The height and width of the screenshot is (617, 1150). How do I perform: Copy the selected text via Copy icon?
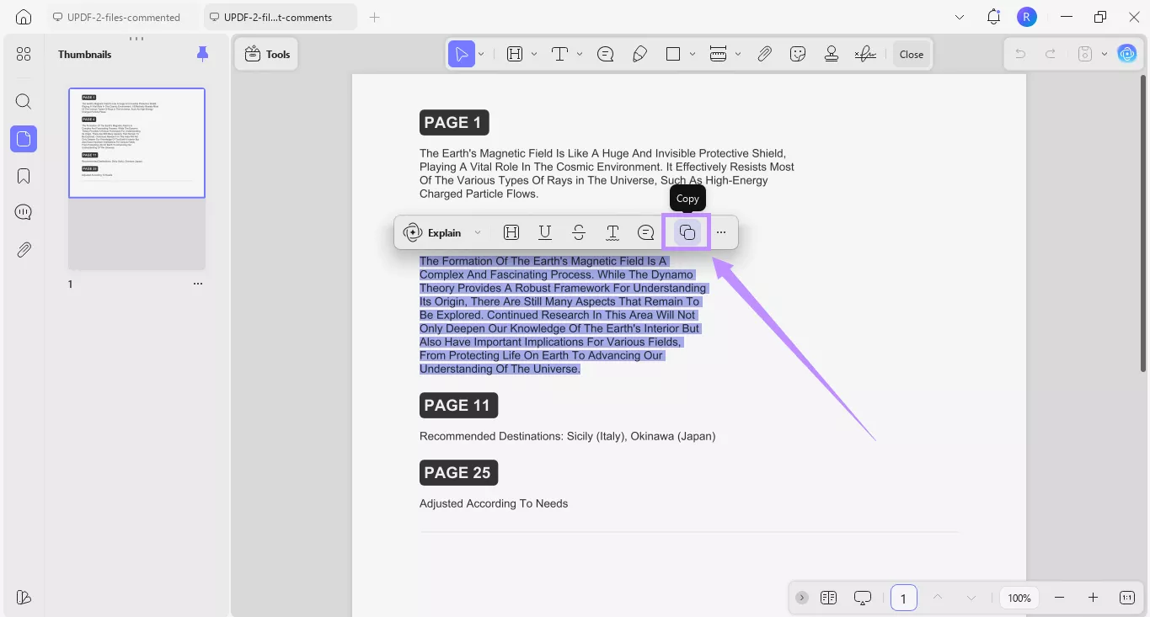[686, 231]
